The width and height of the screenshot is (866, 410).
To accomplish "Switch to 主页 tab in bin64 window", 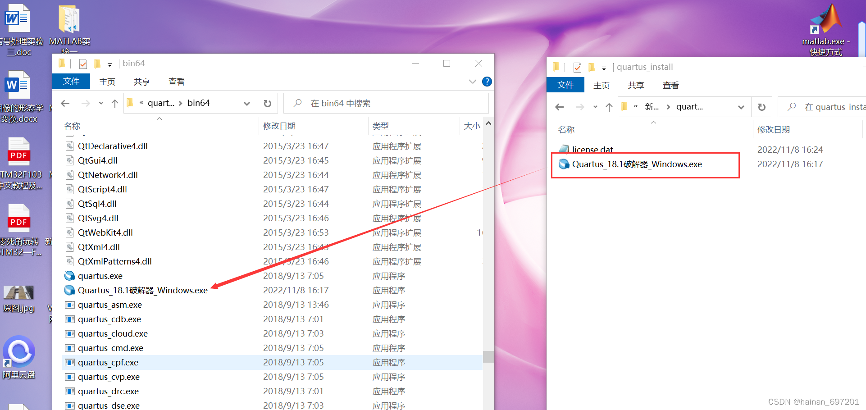I will tap(107, 82).
